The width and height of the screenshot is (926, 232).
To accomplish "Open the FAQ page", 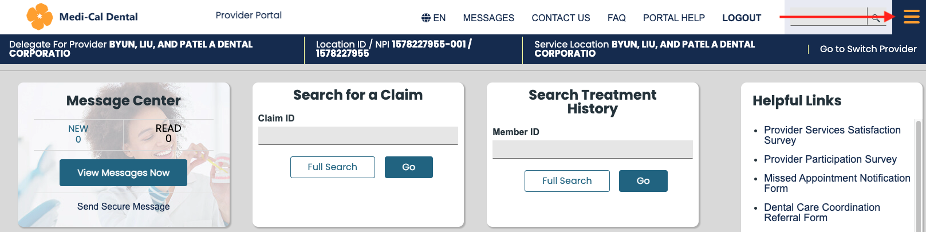I will [x=616, y=18].
